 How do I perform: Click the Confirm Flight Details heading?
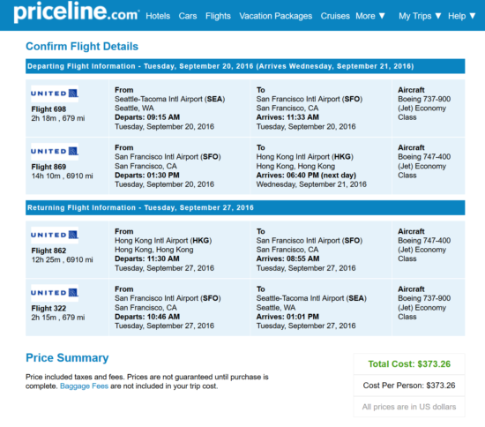(x=82, y=47)
